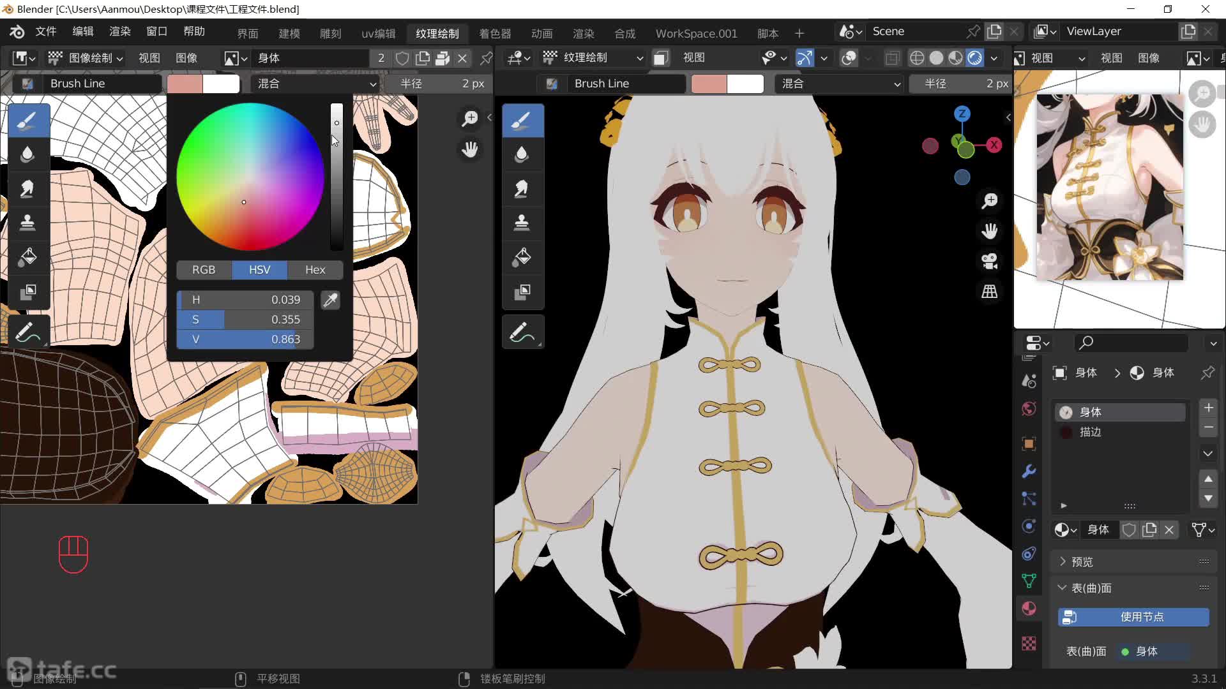Viewport: 1226px width, 689px height.
Task: Open the 文件 menu
Action: point(45,31)
